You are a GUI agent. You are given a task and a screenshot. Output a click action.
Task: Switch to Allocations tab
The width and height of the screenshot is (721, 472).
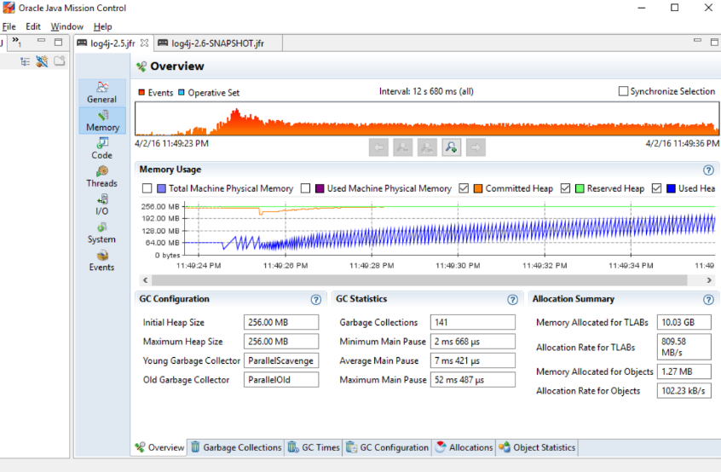[x=464, y=447]
